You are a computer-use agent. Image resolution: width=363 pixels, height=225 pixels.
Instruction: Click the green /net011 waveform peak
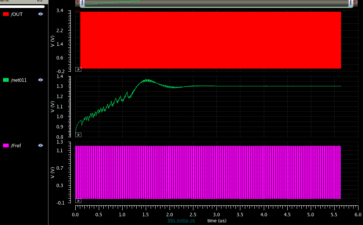coord(147,81)
